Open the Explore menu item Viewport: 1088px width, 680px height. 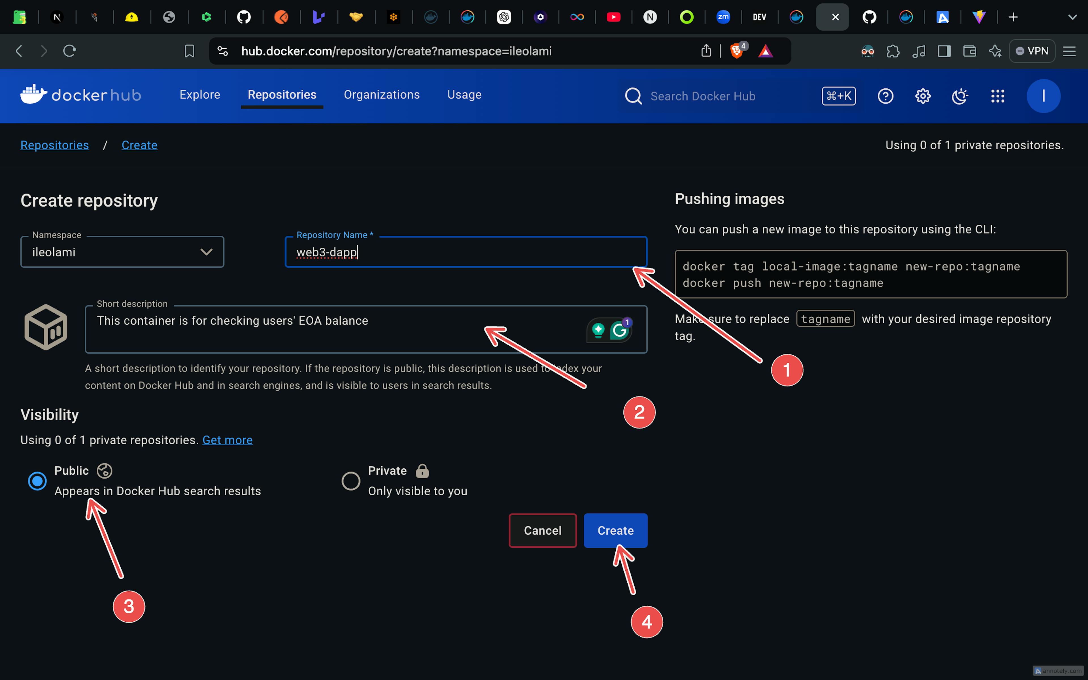[x=200, y=95]
